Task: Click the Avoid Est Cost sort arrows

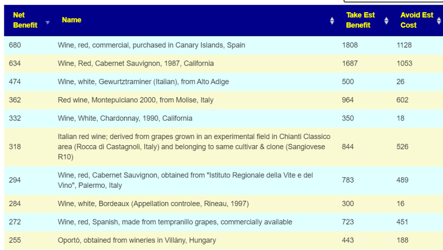Action: tap(439, 21)
